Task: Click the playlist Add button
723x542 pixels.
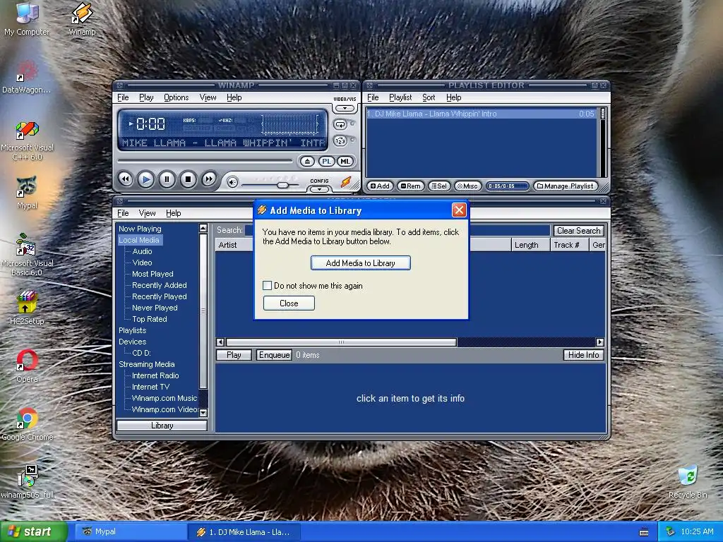Action: click(381, 186)
